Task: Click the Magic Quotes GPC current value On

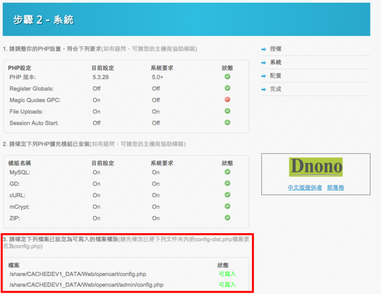Action: click(96, 100)
